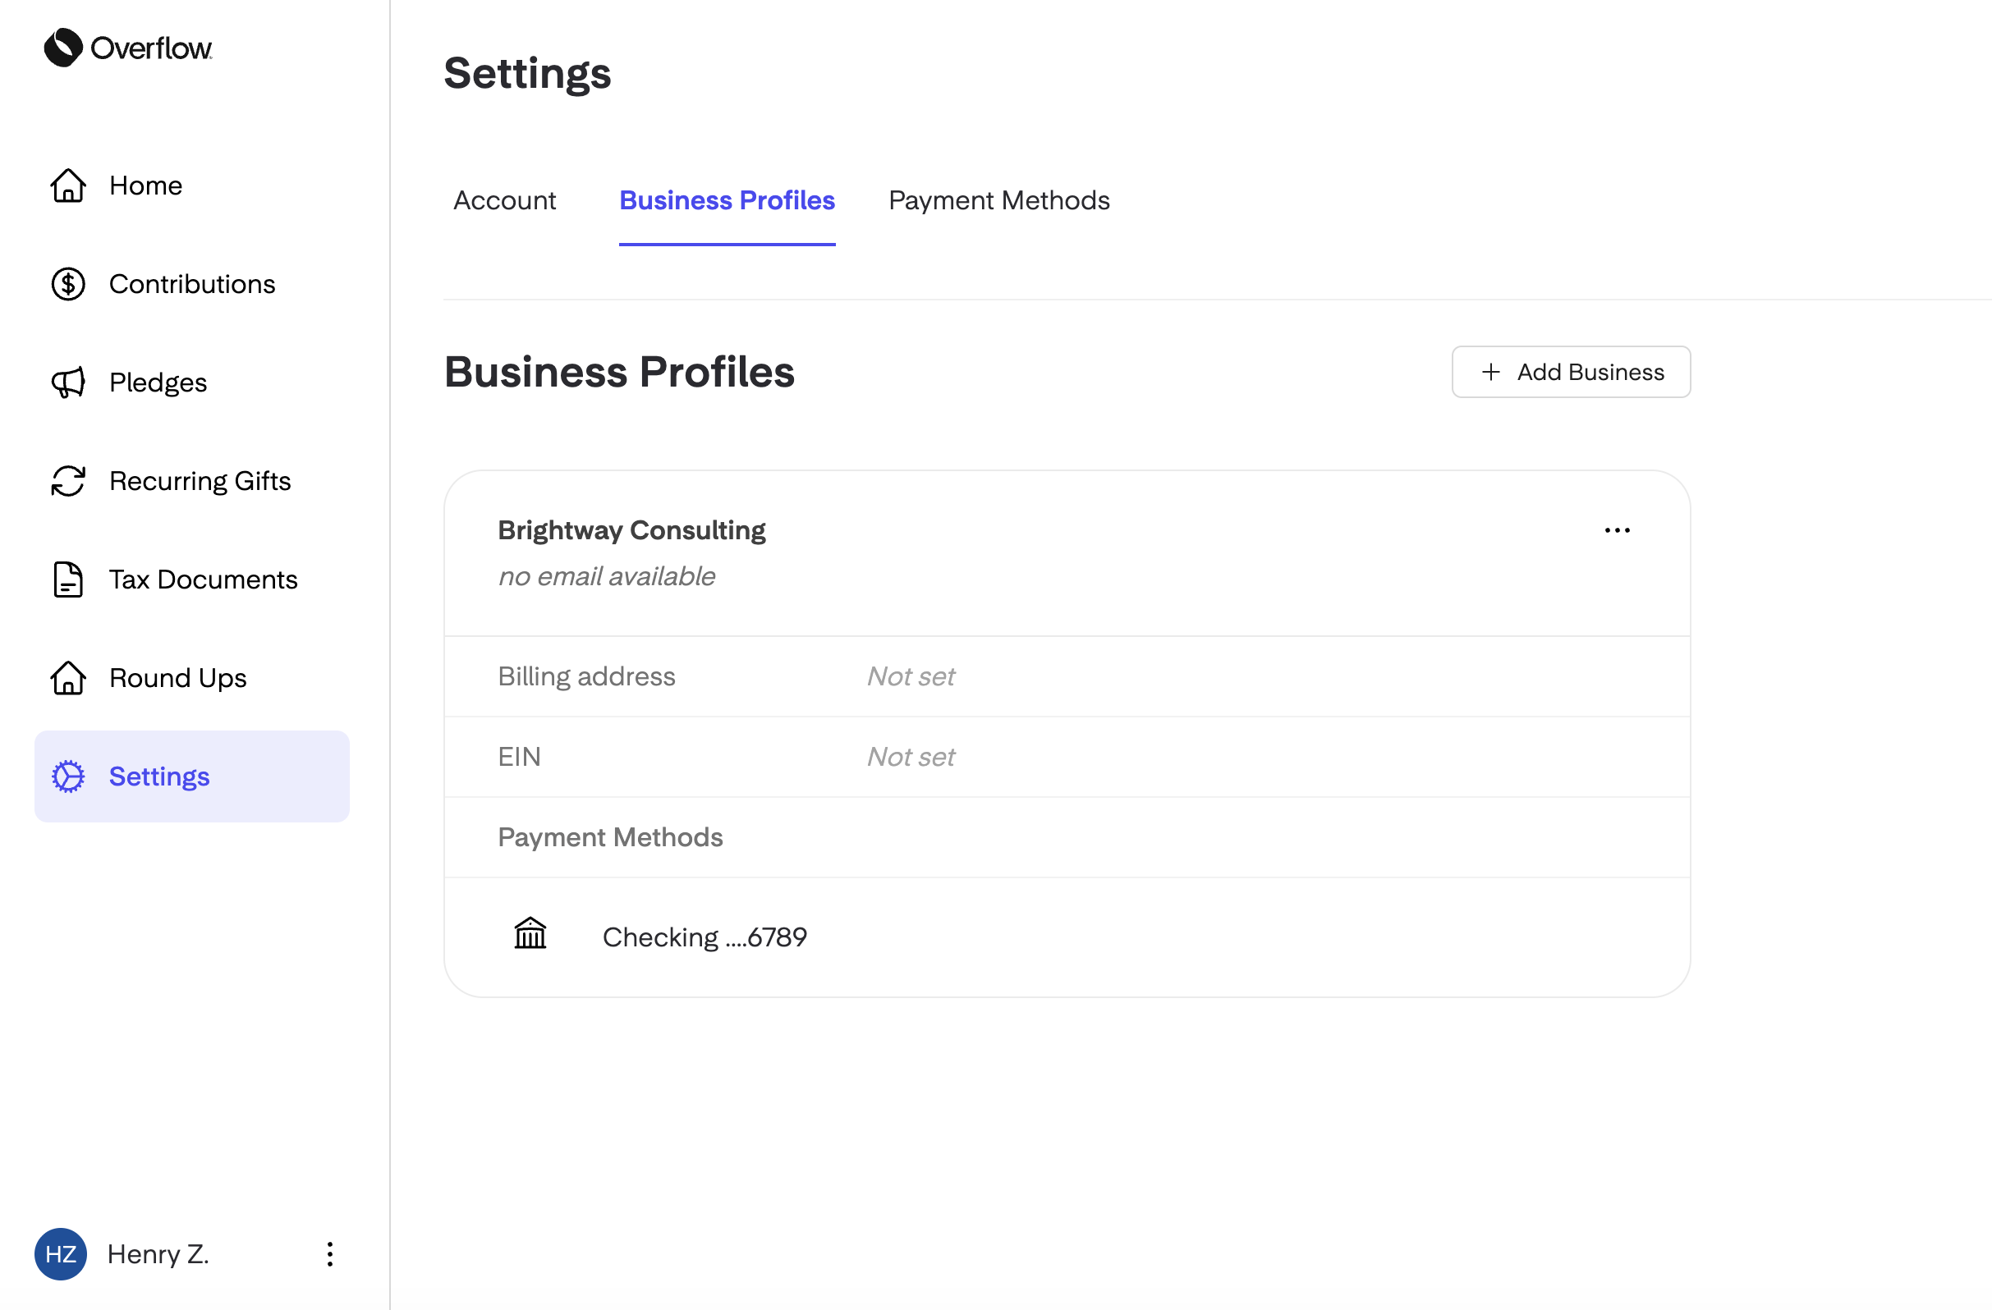This screenshot has height=1310, width=1992.
Task: Switch to the Account tab
Action: click(x=505, y=201)
